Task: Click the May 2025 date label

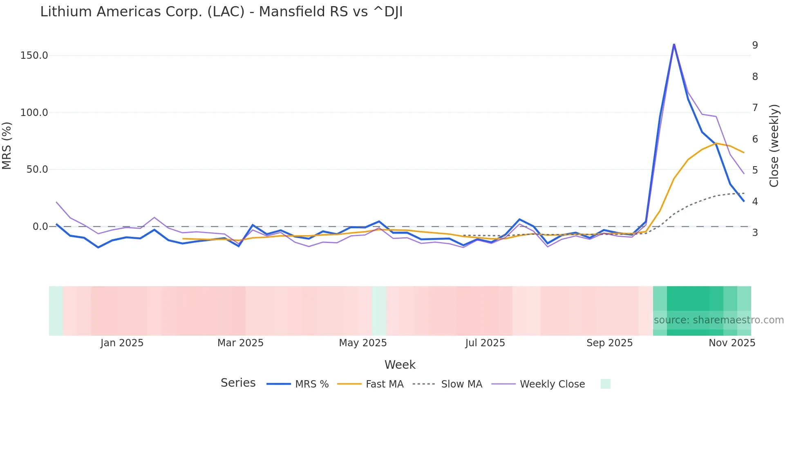Action: pos(363,343)
